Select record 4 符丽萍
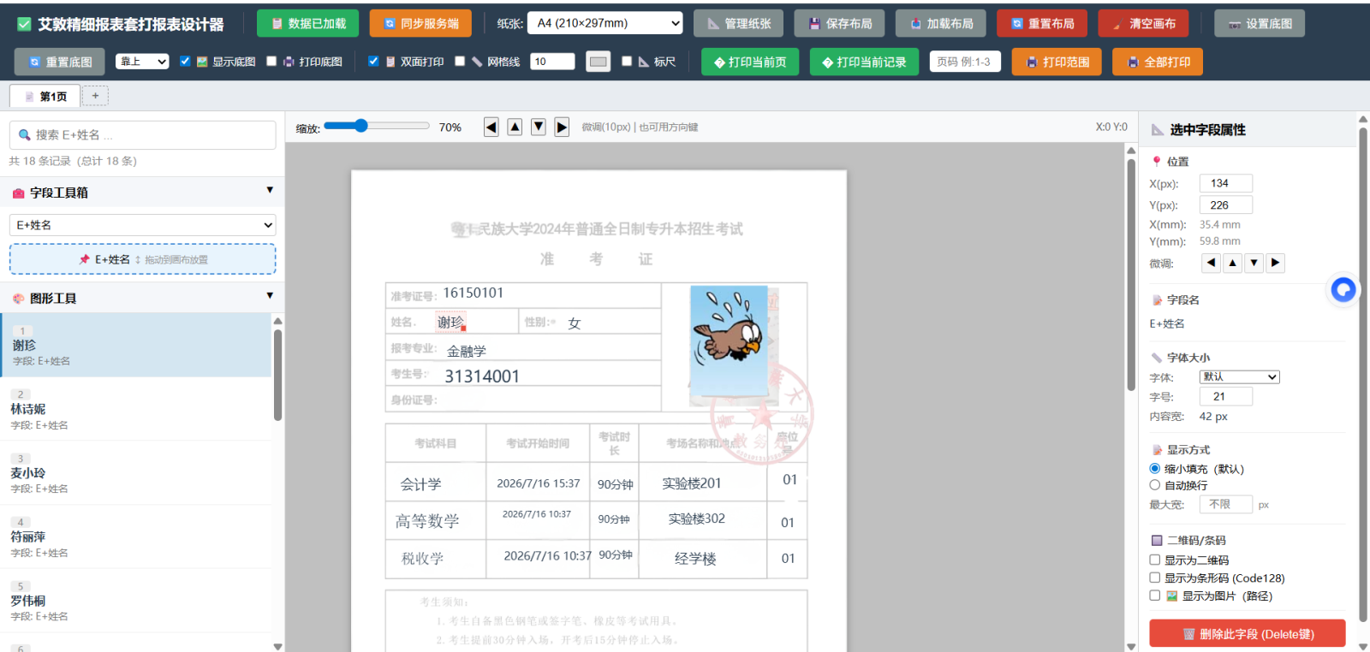This screenshot has width=1370, height=652. [x=135, y=537]
